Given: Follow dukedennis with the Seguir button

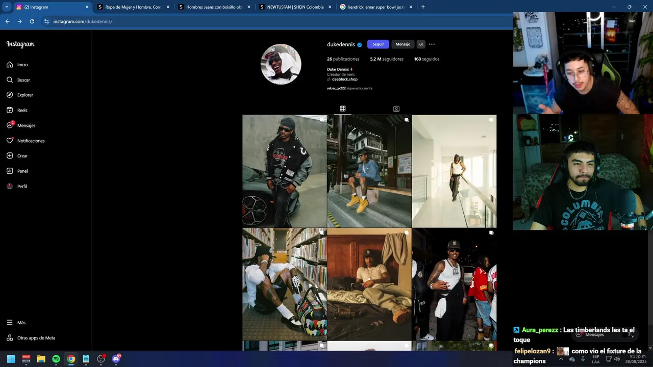Looking at the screenshot, I should click(x=378, y=44).
